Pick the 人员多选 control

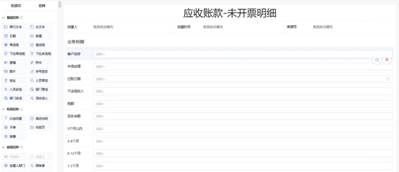(14, 89)
